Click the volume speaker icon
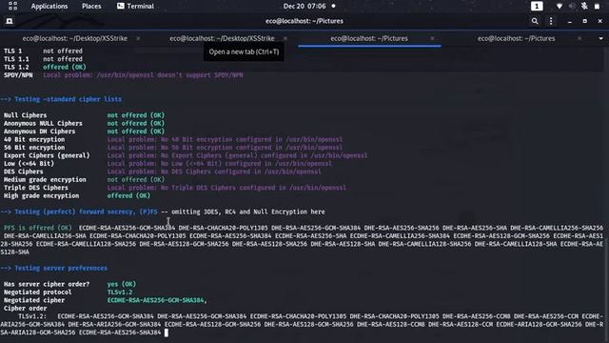Viewport: 609px width, 343px height. 572,7
